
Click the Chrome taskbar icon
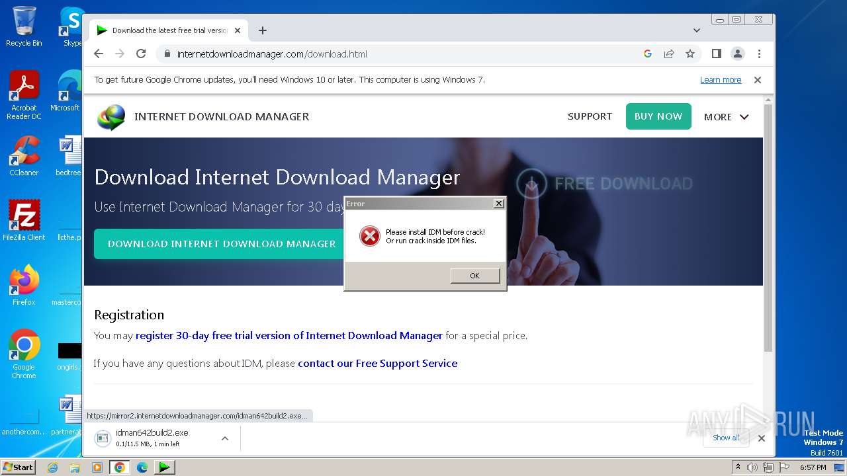tap(120, 467)
